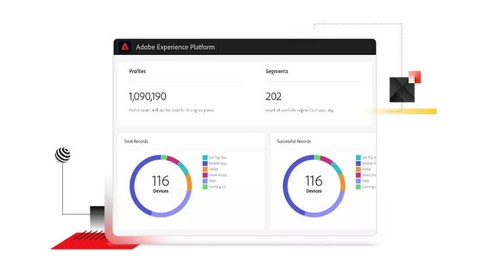Click the Adobe Experience Platform title
This screenshot has height=277, width=491.
[x=175, y=47]
